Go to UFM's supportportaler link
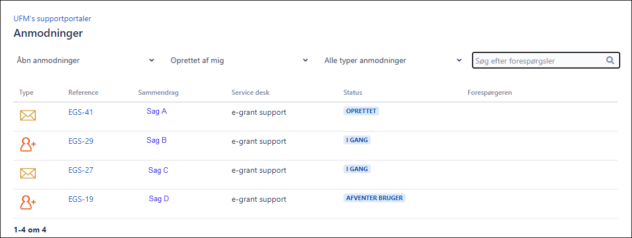Image resolution: width=632 pixels, height=238 pixels. point(53,18)
